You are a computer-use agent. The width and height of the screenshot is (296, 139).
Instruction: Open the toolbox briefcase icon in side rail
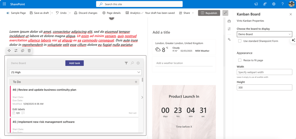pos(229,21)
